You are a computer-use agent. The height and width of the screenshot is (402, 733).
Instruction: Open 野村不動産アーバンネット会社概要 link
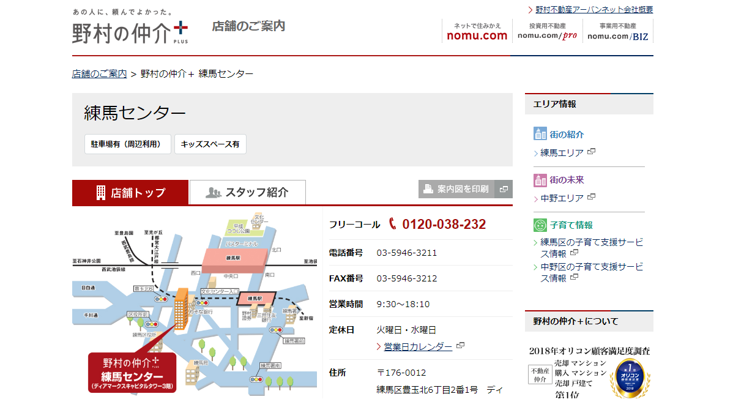(x=594, y=10)
